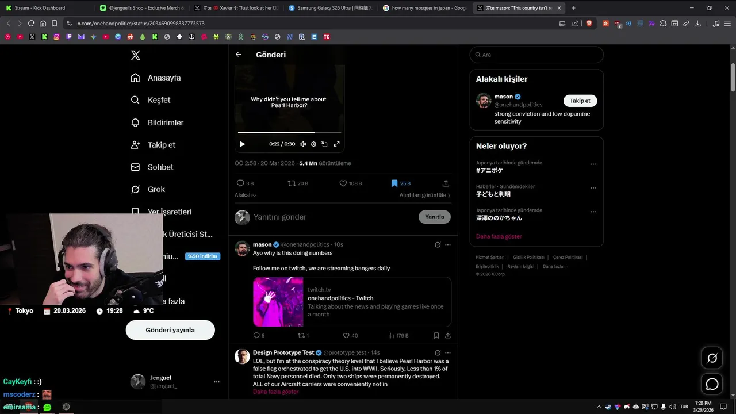Open twitch.tv onehandpolitics link card
Screen dimensions: 736x414
(x=352, y=302)
